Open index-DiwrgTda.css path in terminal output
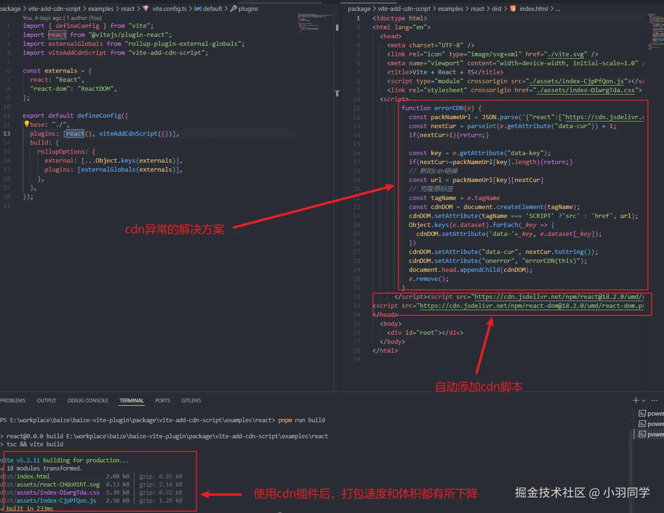This screenshot has width=664, height=513. [x=50, y=492]
